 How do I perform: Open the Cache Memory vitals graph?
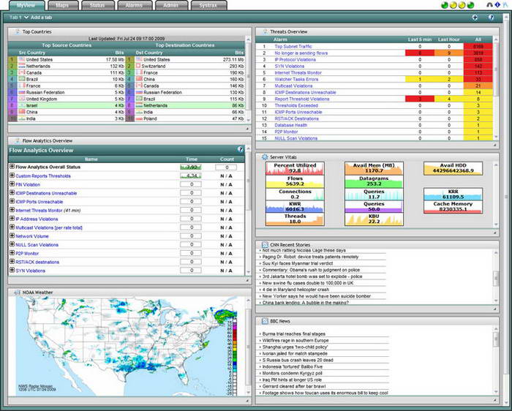(x=453, y=207)
